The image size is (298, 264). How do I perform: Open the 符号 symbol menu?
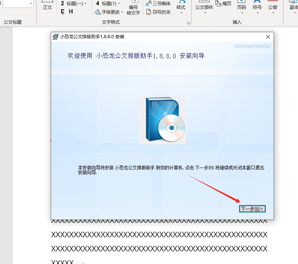click(257, 7)
